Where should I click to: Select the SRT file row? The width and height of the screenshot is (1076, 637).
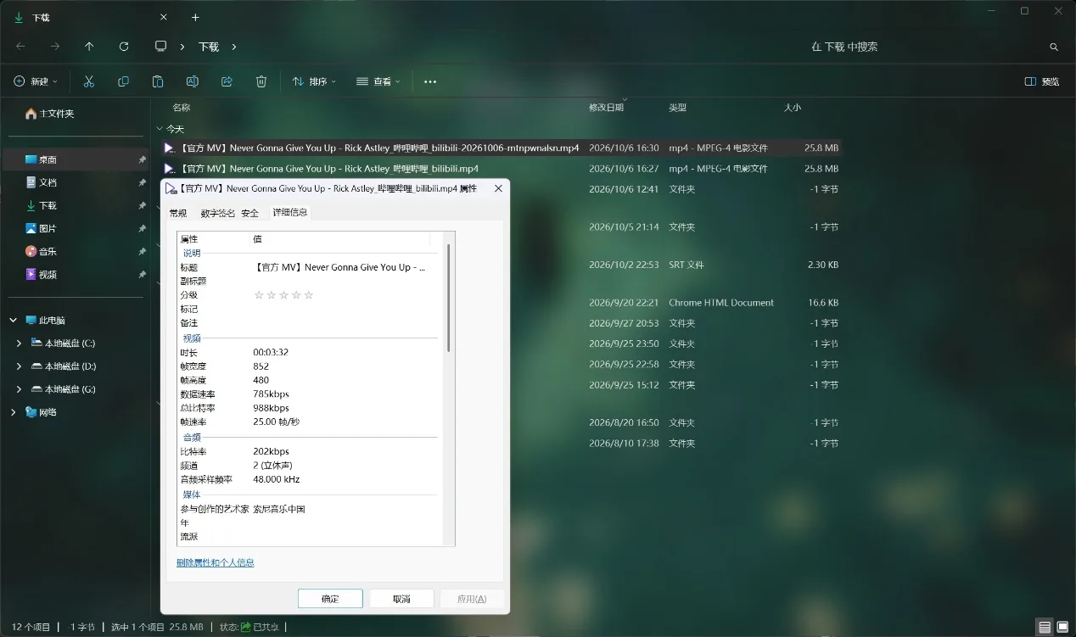[501, 265]
